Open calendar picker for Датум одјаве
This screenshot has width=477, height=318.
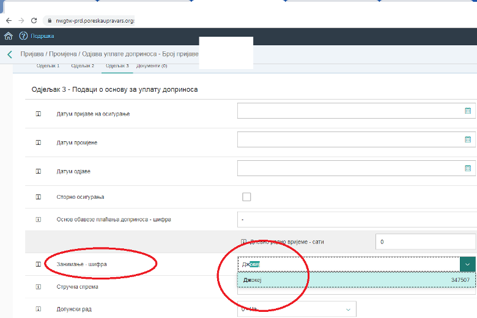point(468,168)
